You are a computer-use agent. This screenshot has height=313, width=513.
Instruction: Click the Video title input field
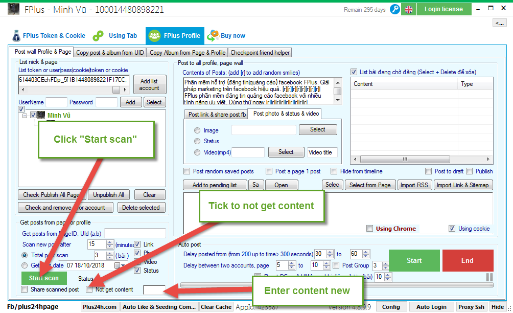point(322,152)
